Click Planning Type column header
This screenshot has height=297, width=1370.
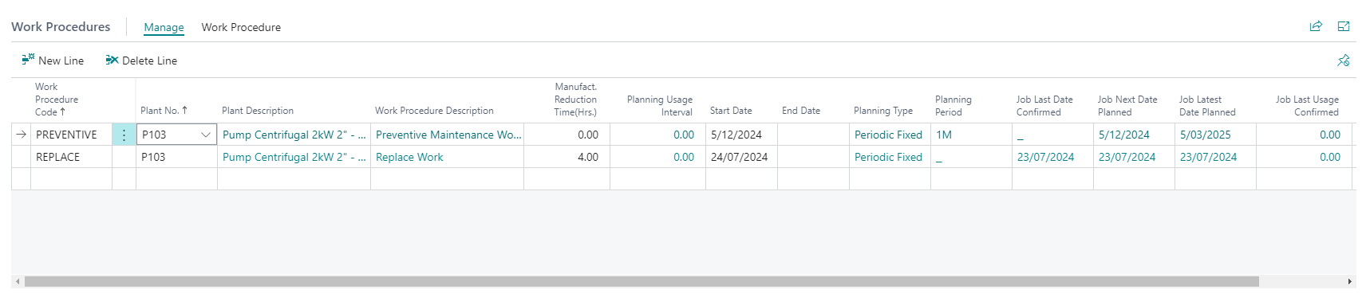[x=883, y=111]
